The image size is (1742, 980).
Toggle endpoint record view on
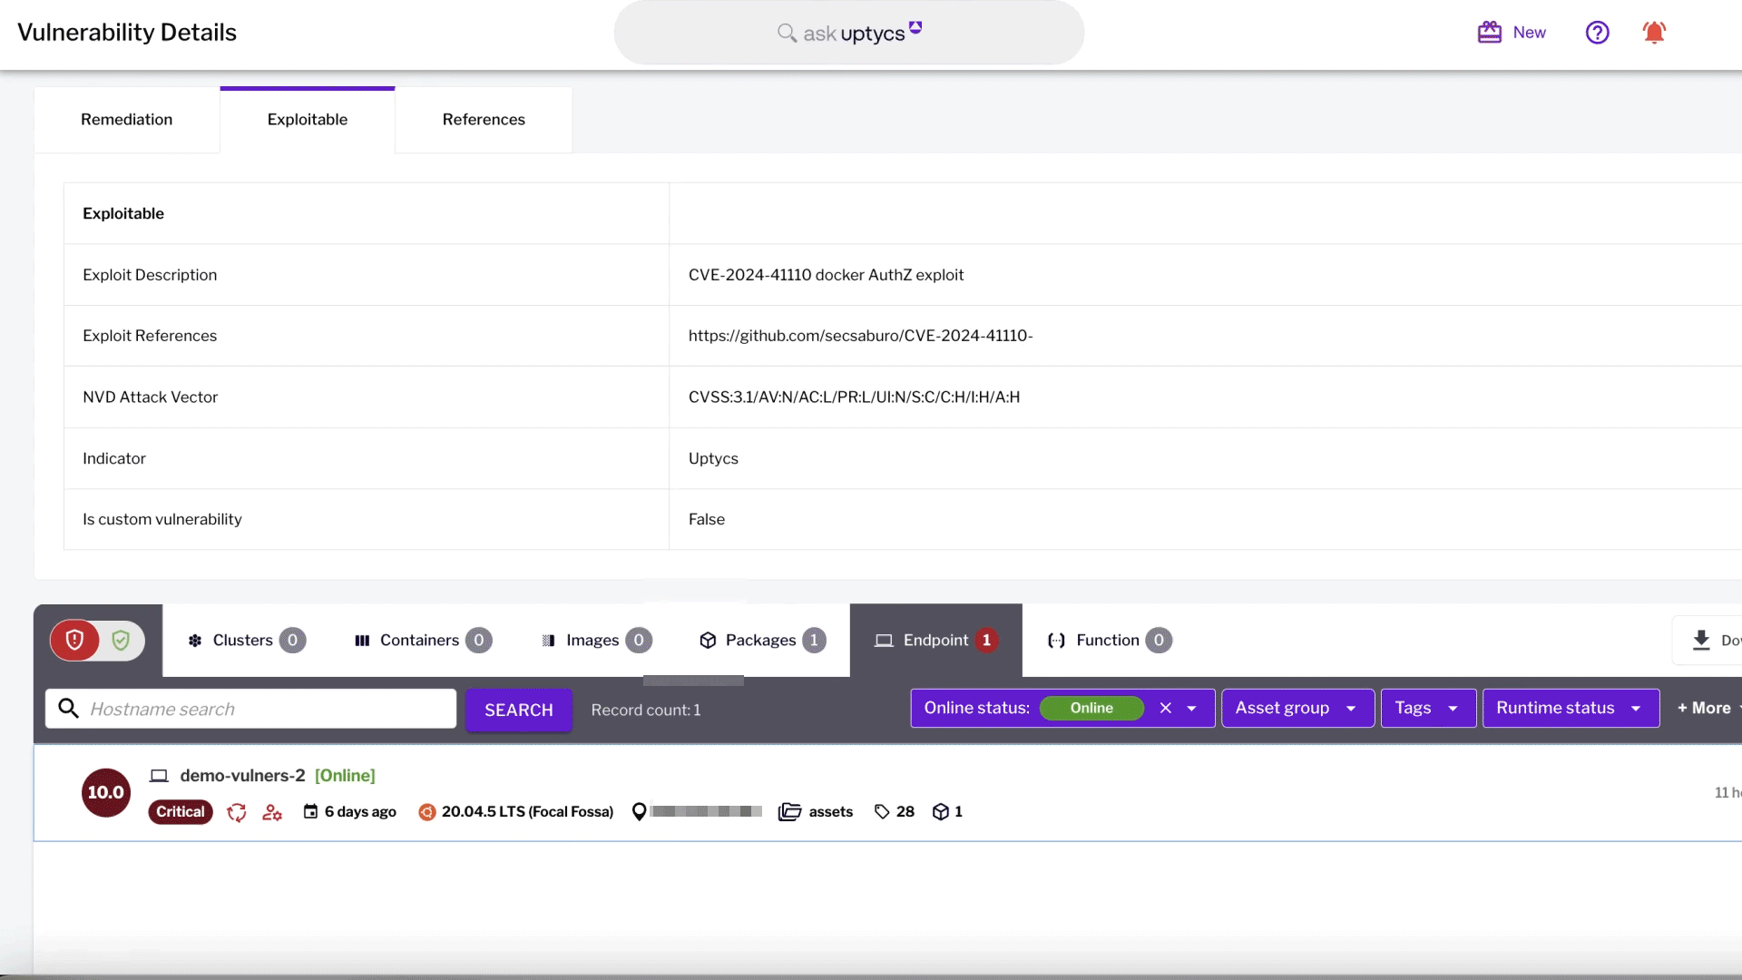[95, 640]
